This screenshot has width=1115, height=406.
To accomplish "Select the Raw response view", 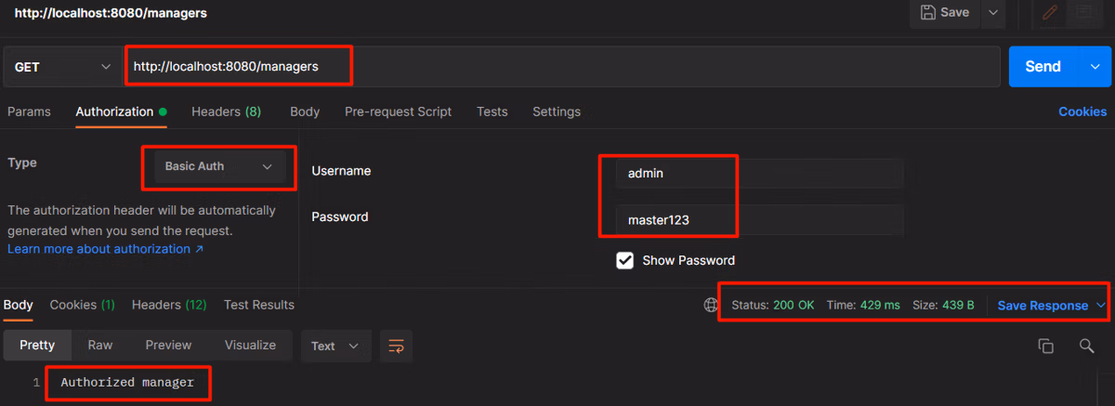I will (x=100, y=345).
